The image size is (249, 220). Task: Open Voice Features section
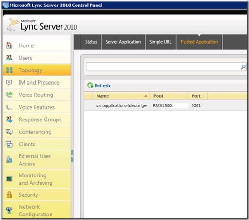point(37,107)
